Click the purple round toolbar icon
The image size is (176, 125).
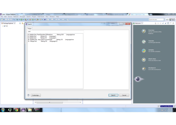coord(45,19)
